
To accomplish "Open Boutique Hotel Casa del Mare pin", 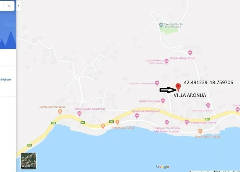I will point(167,122).
